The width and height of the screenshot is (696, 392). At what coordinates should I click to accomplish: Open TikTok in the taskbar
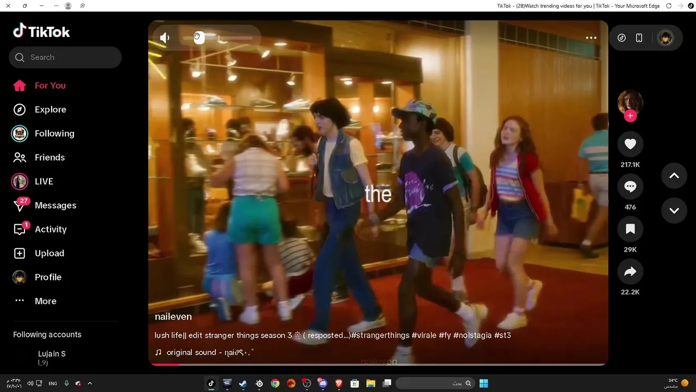click(212, 383)
